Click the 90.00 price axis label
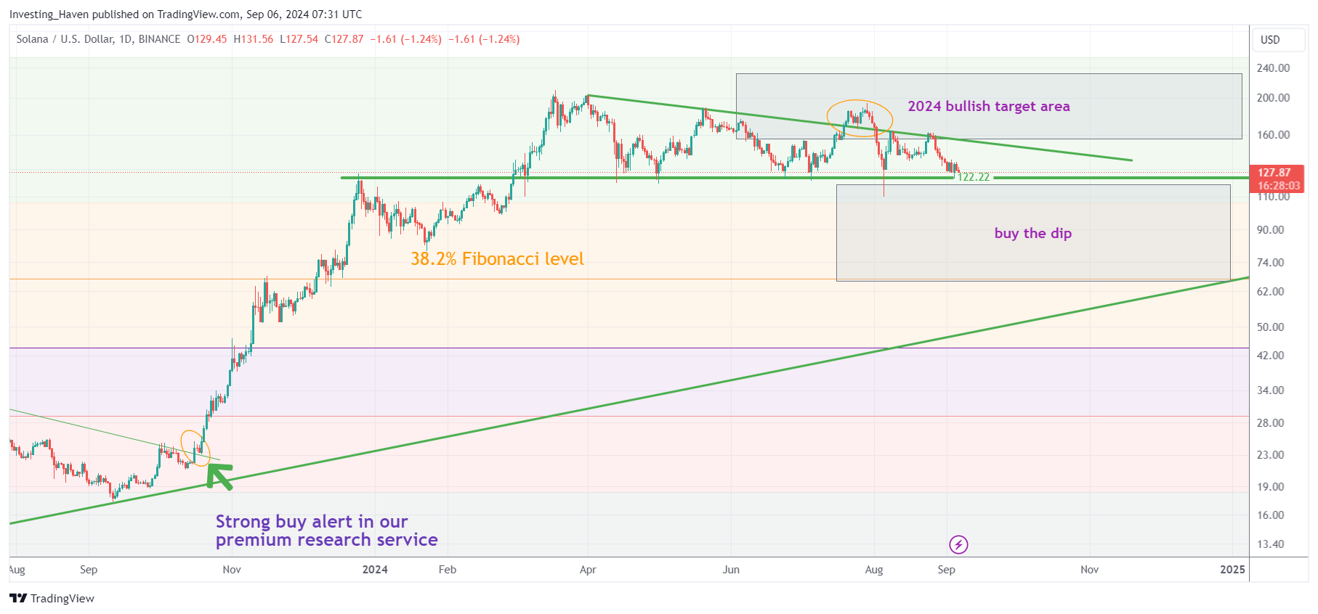This screenshot has height=614, width=1318. [x=1271, y=230]
